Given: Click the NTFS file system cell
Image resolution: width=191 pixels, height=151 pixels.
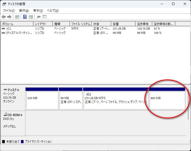Looking at the screenshot, I should (75, 29).
